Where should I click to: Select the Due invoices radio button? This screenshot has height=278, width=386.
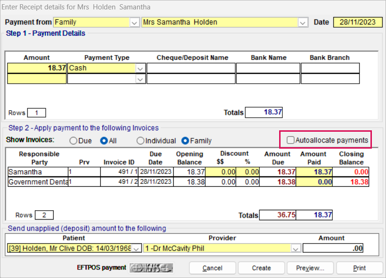click(x=73, y=141)
